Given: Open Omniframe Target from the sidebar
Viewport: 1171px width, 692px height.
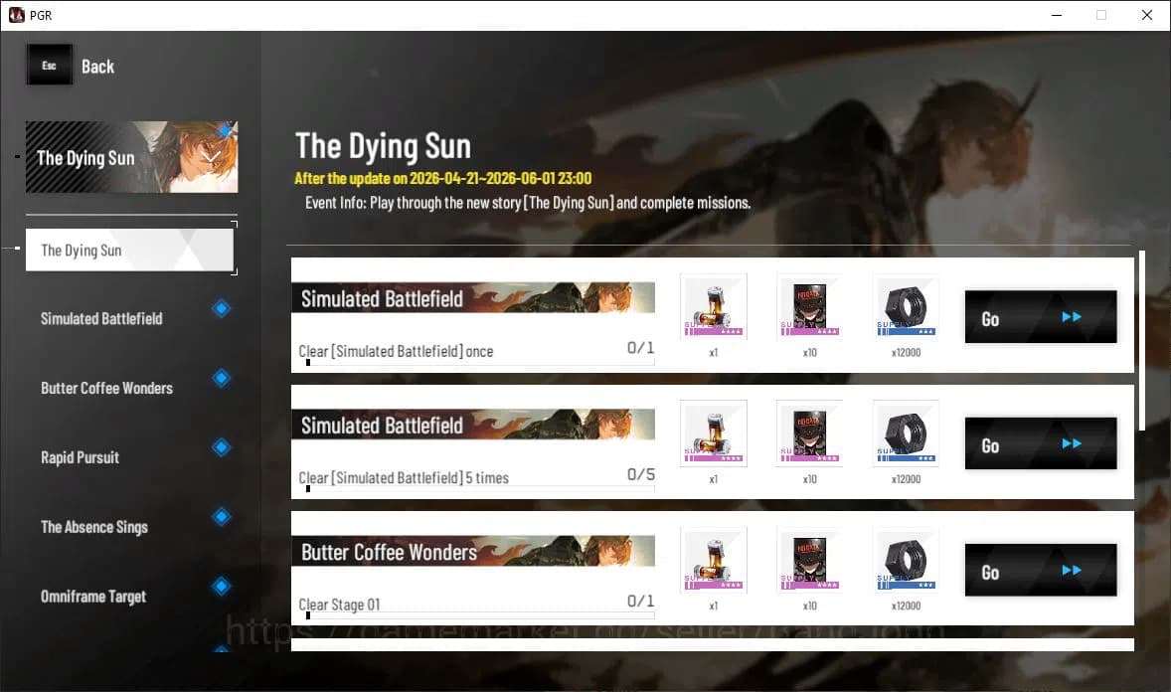Looking at the screenshot, I should (x=93, y=597).
